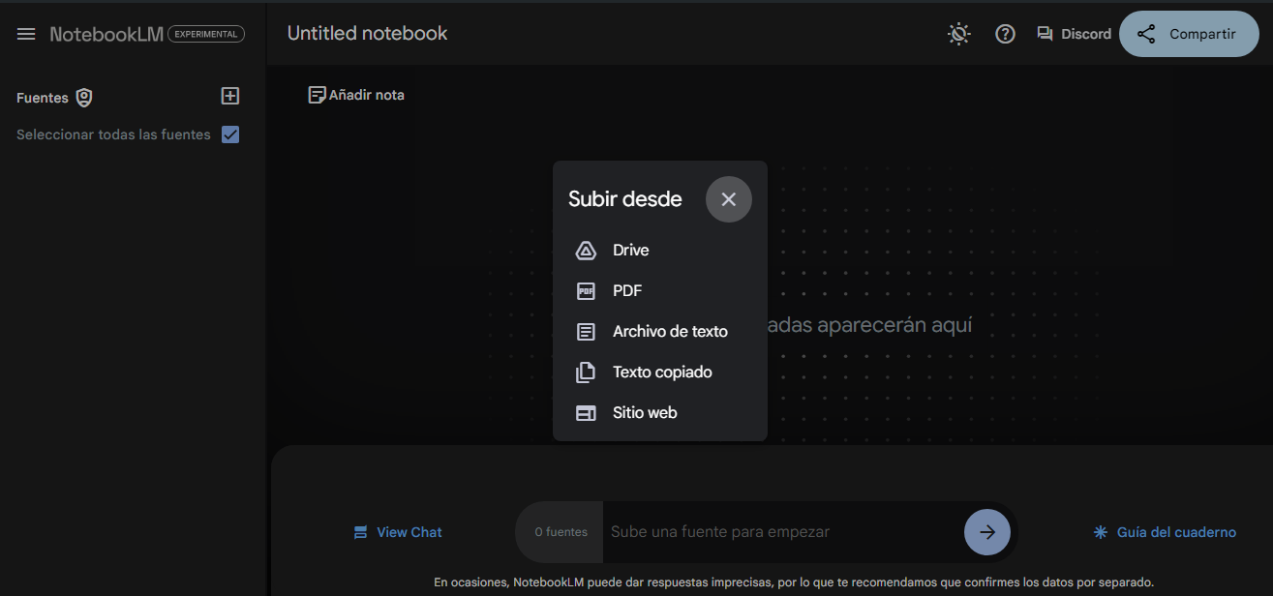
Task: Click the Subir desde dialog title
Action: click(x=625, y=199)
